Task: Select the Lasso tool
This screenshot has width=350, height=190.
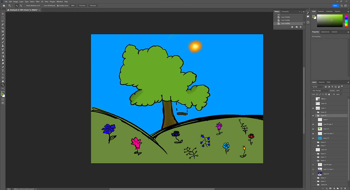Action: pos(3,21)
